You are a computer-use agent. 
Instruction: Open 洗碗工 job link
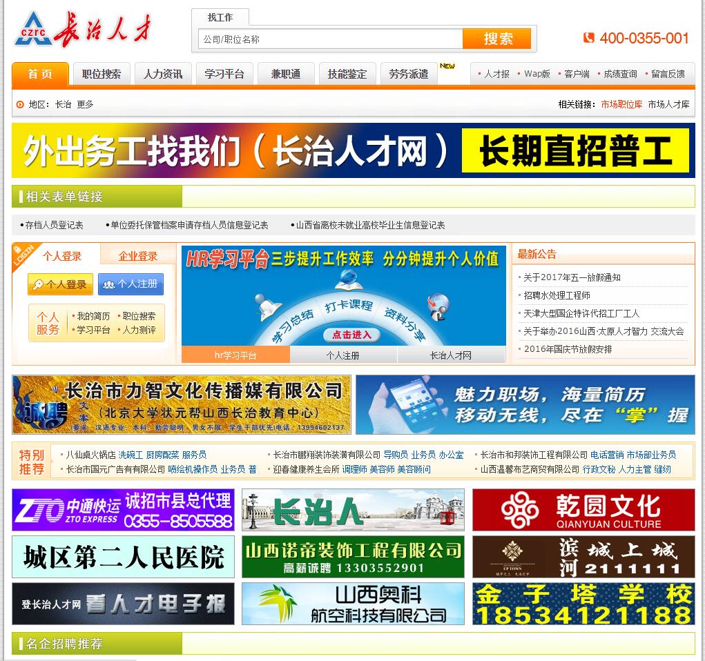coord(131,455)
